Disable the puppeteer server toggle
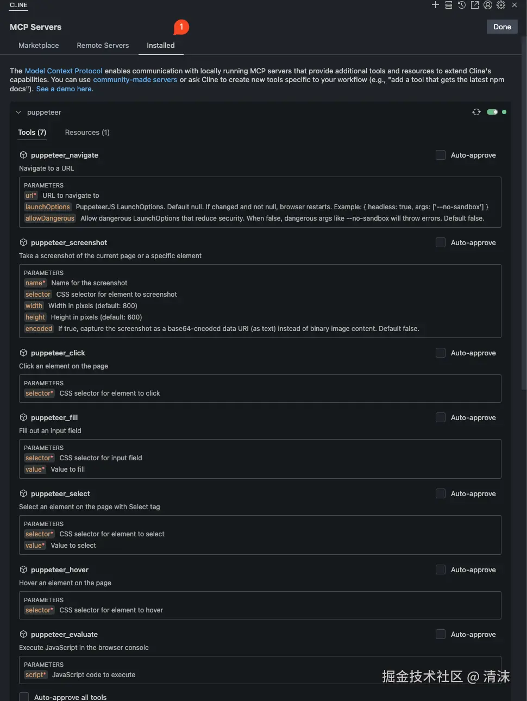Image resolution: width=527 pixels, height=701 pixels. 492,112
